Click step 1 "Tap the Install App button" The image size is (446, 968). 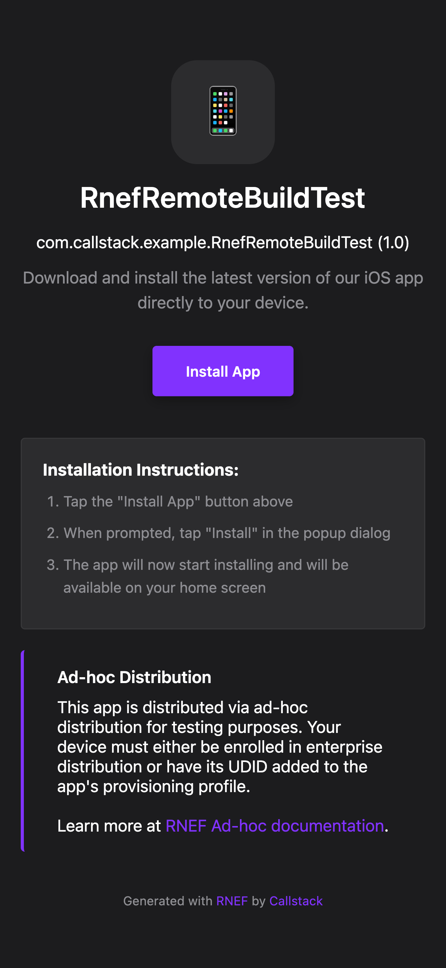click(x=178, y=502)
